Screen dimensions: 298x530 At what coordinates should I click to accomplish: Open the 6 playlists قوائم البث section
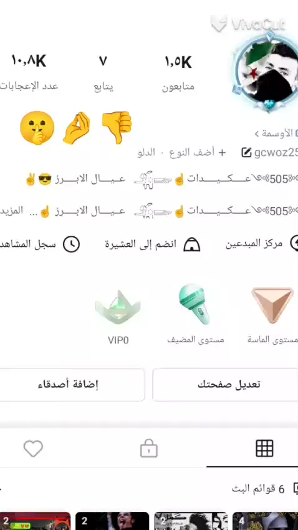point(259,489)
